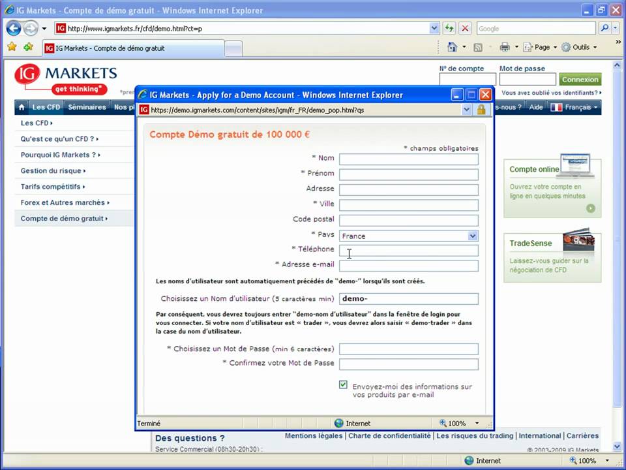Click the IG Markets logo

tap(66, 79)
